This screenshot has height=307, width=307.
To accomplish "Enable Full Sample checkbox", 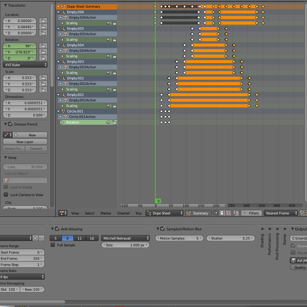I will tap(53, 245).
